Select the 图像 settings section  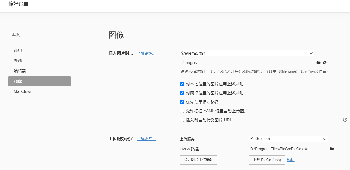[x=40, y=81]
